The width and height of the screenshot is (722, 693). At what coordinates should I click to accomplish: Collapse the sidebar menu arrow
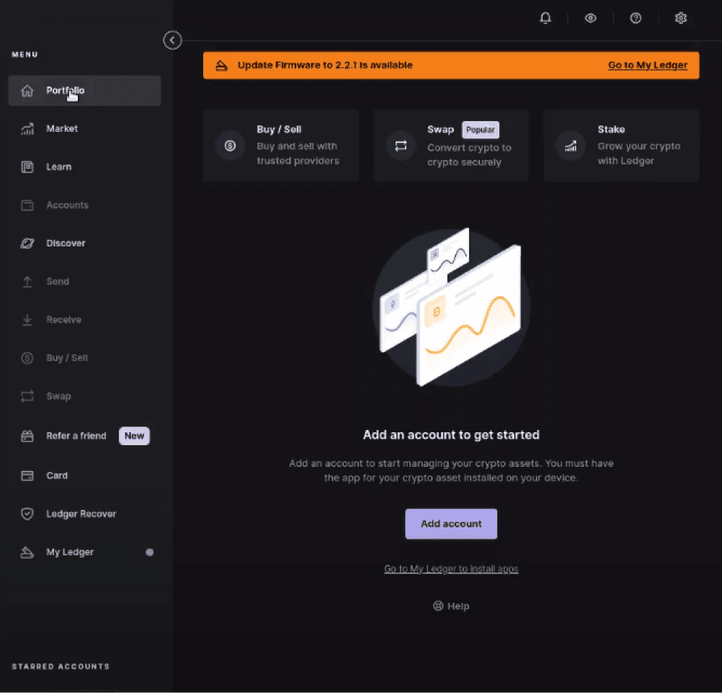(x=172, y=40)
